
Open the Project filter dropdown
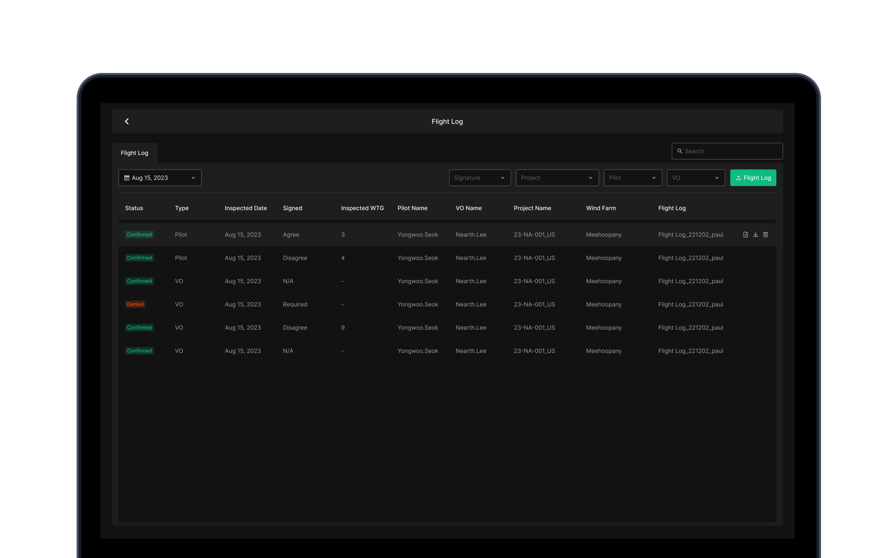pyautogui.click(x=557, y=178)
